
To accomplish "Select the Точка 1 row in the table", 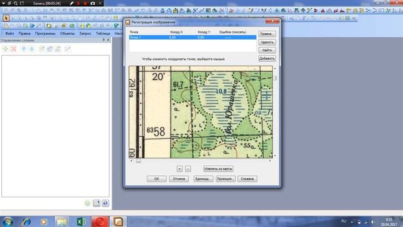I will [x=193, y=37].
